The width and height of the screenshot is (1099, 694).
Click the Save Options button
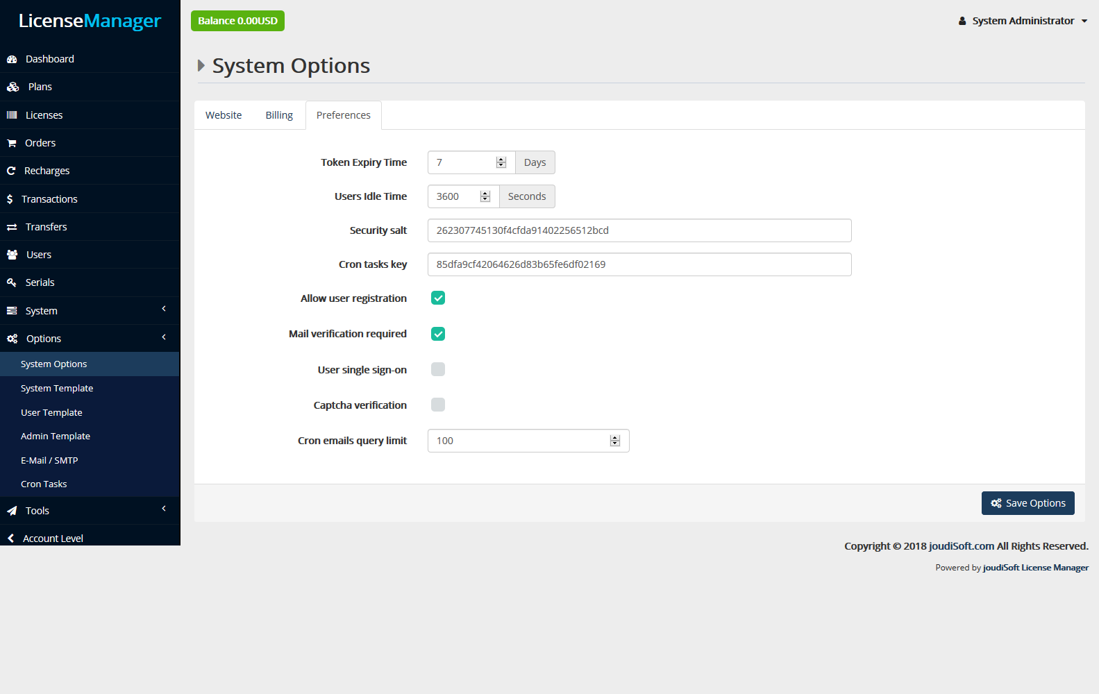[1028, 503]
